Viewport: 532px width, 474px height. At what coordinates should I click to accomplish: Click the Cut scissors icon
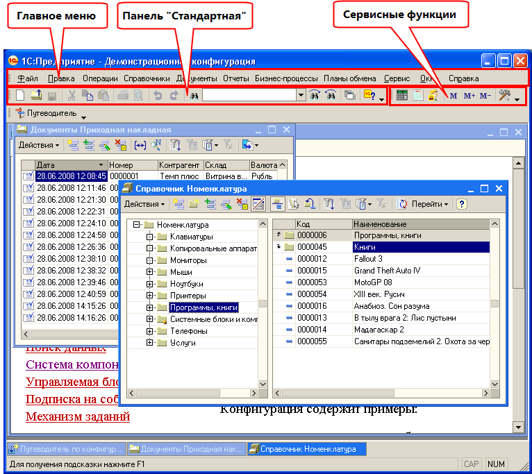72,96
